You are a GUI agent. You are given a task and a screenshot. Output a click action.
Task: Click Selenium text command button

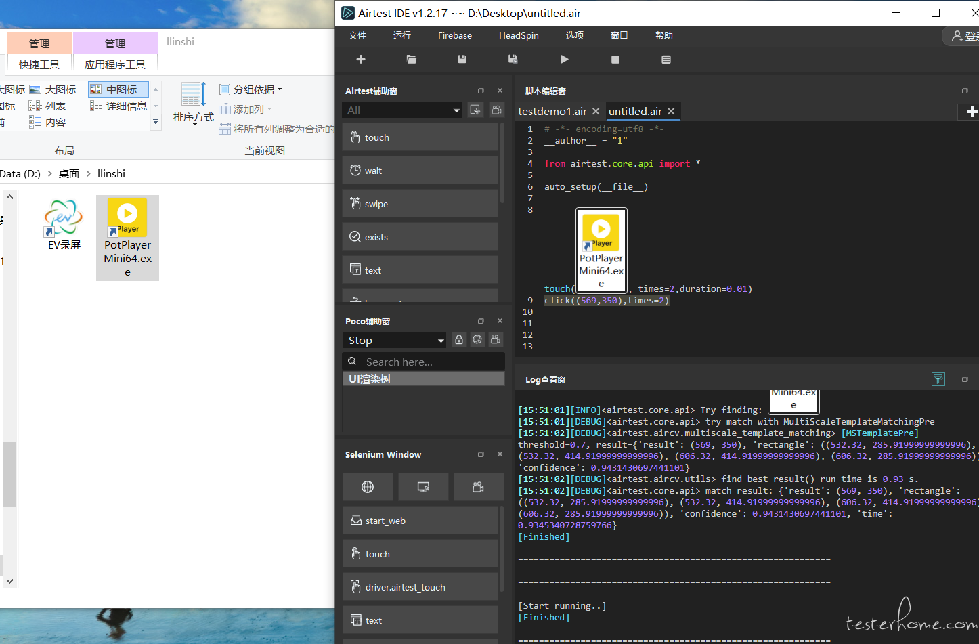[420, 620]
